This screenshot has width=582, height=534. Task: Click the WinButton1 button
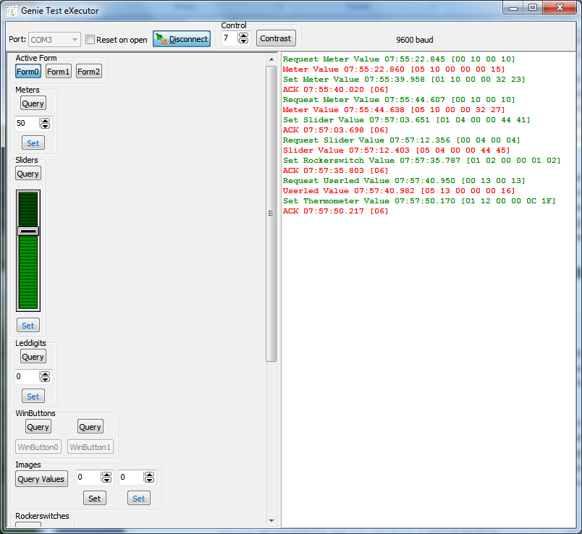[90, 447]
